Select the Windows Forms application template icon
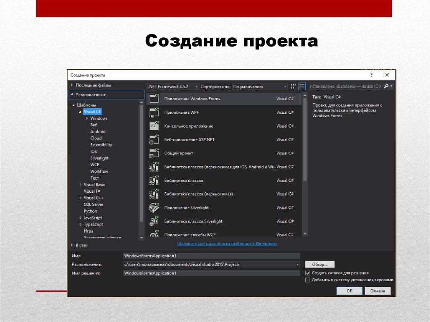 pyautogui.click(x=154, y=99)
